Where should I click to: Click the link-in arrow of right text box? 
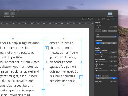point(47,48)
